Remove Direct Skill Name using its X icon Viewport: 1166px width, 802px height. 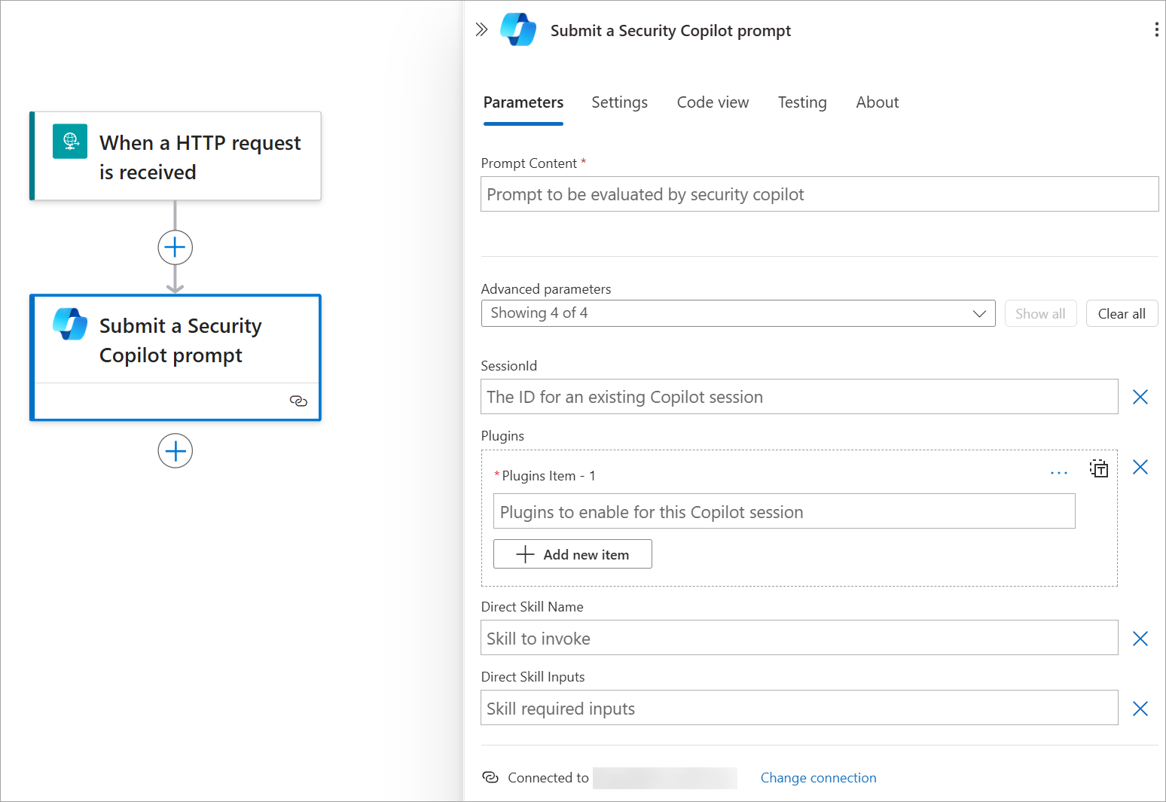pos(1140,638)
